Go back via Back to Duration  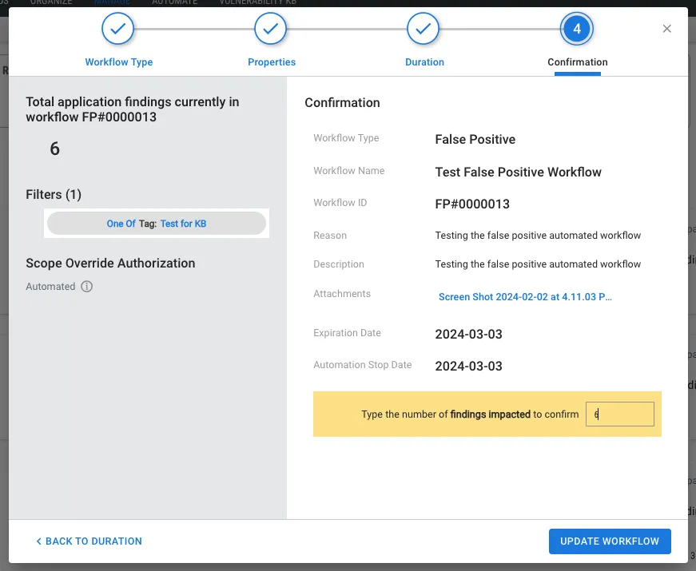(89, 541)
